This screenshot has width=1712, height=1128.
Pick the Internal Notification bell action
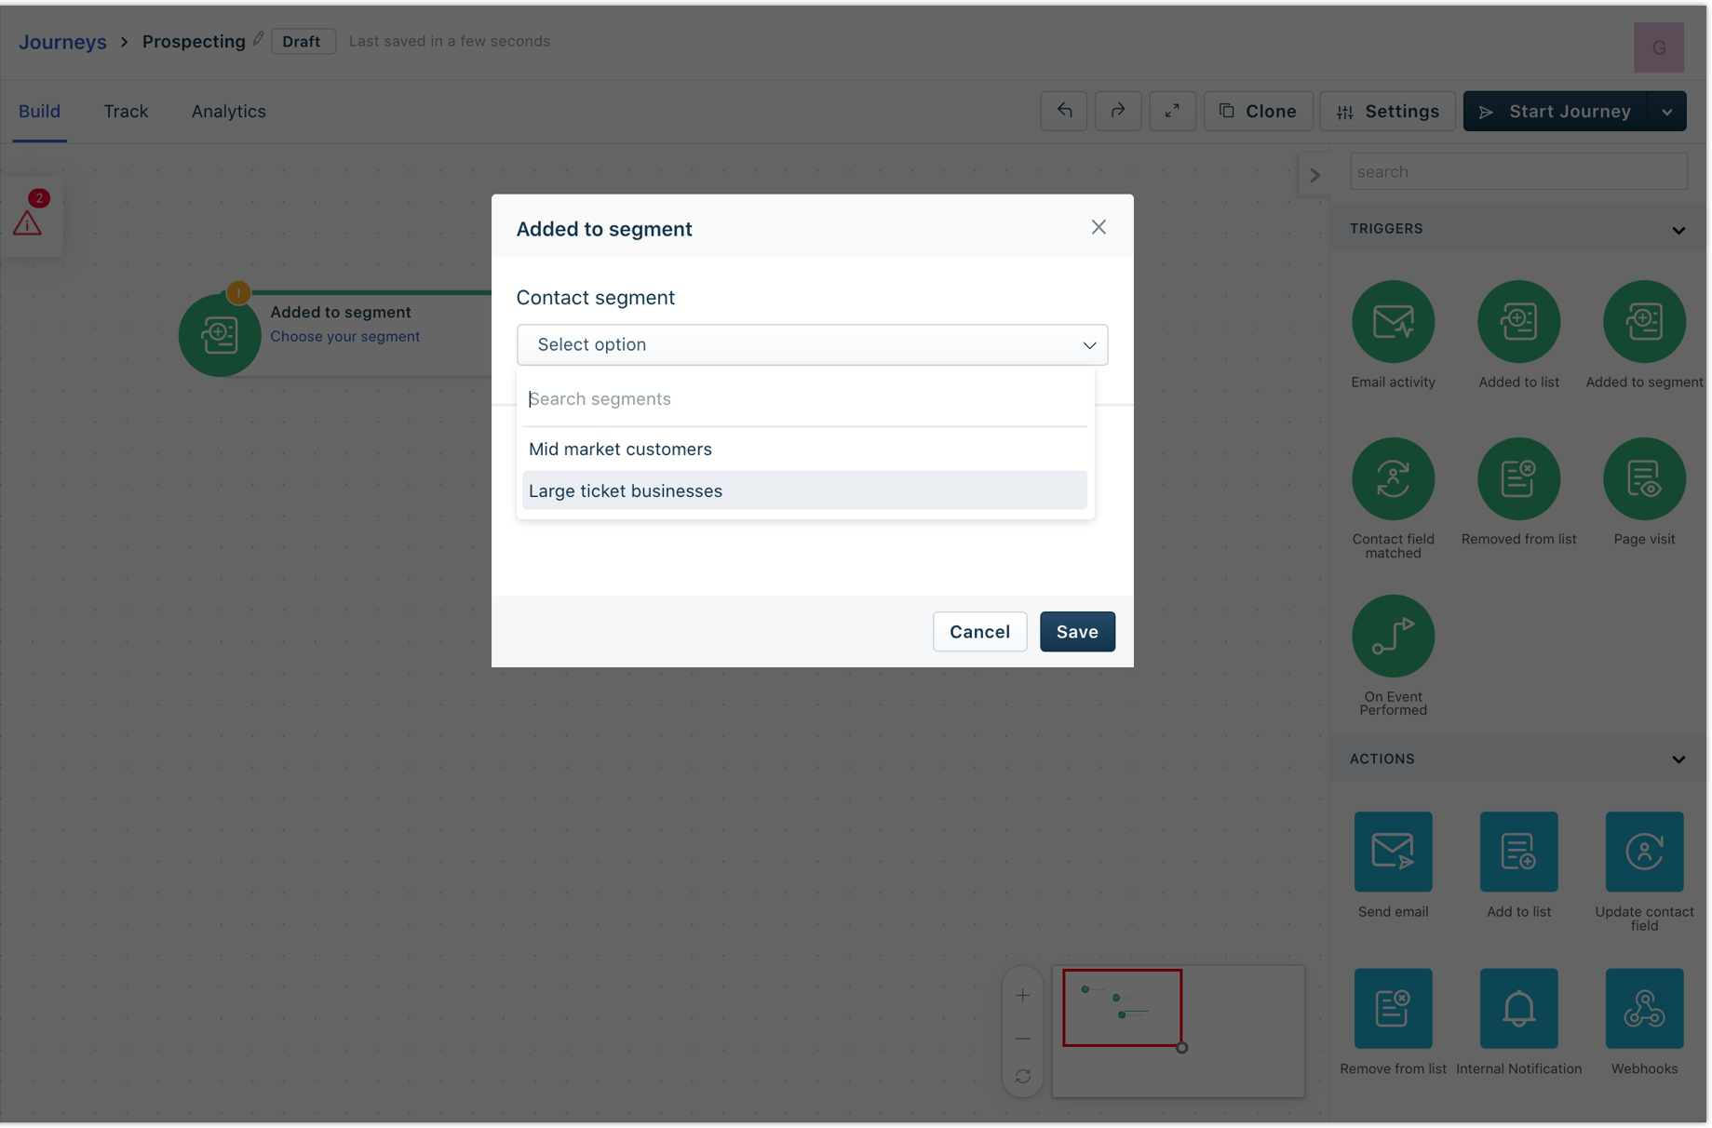1518,1008
